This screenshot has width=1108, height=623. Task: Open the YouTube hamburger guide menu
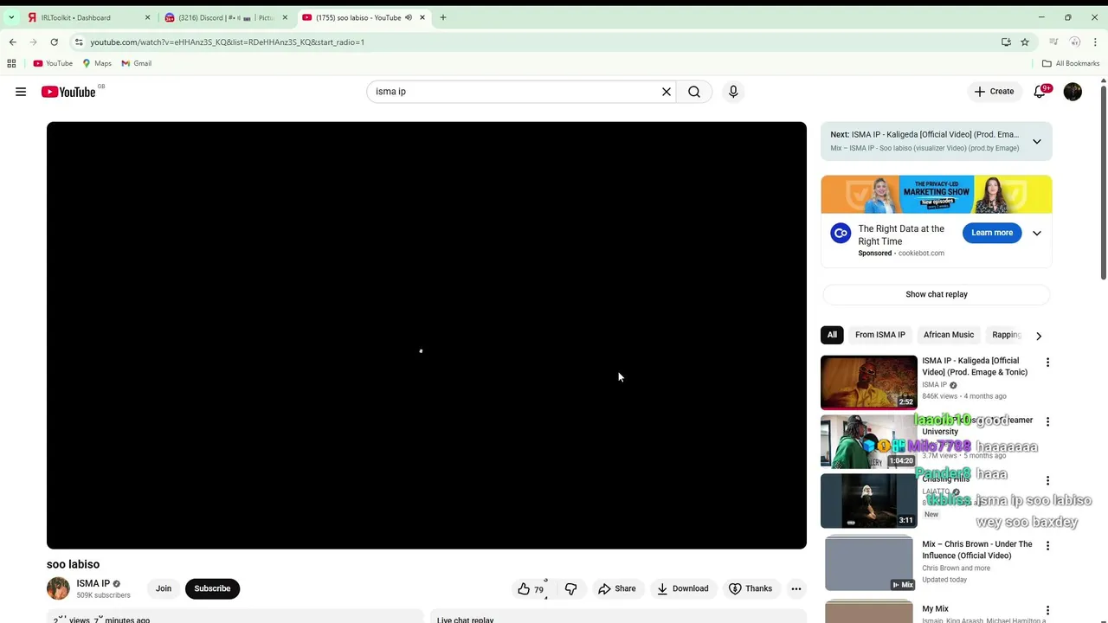(x=21, y=92)
